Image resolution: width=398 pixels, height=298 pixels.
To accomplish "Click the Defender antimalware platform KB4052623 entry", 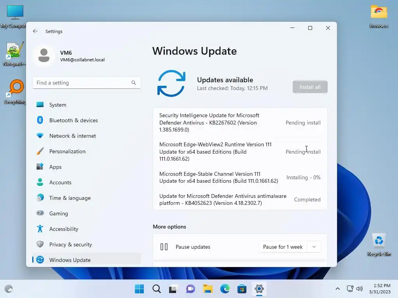I will tap(240, 199).
